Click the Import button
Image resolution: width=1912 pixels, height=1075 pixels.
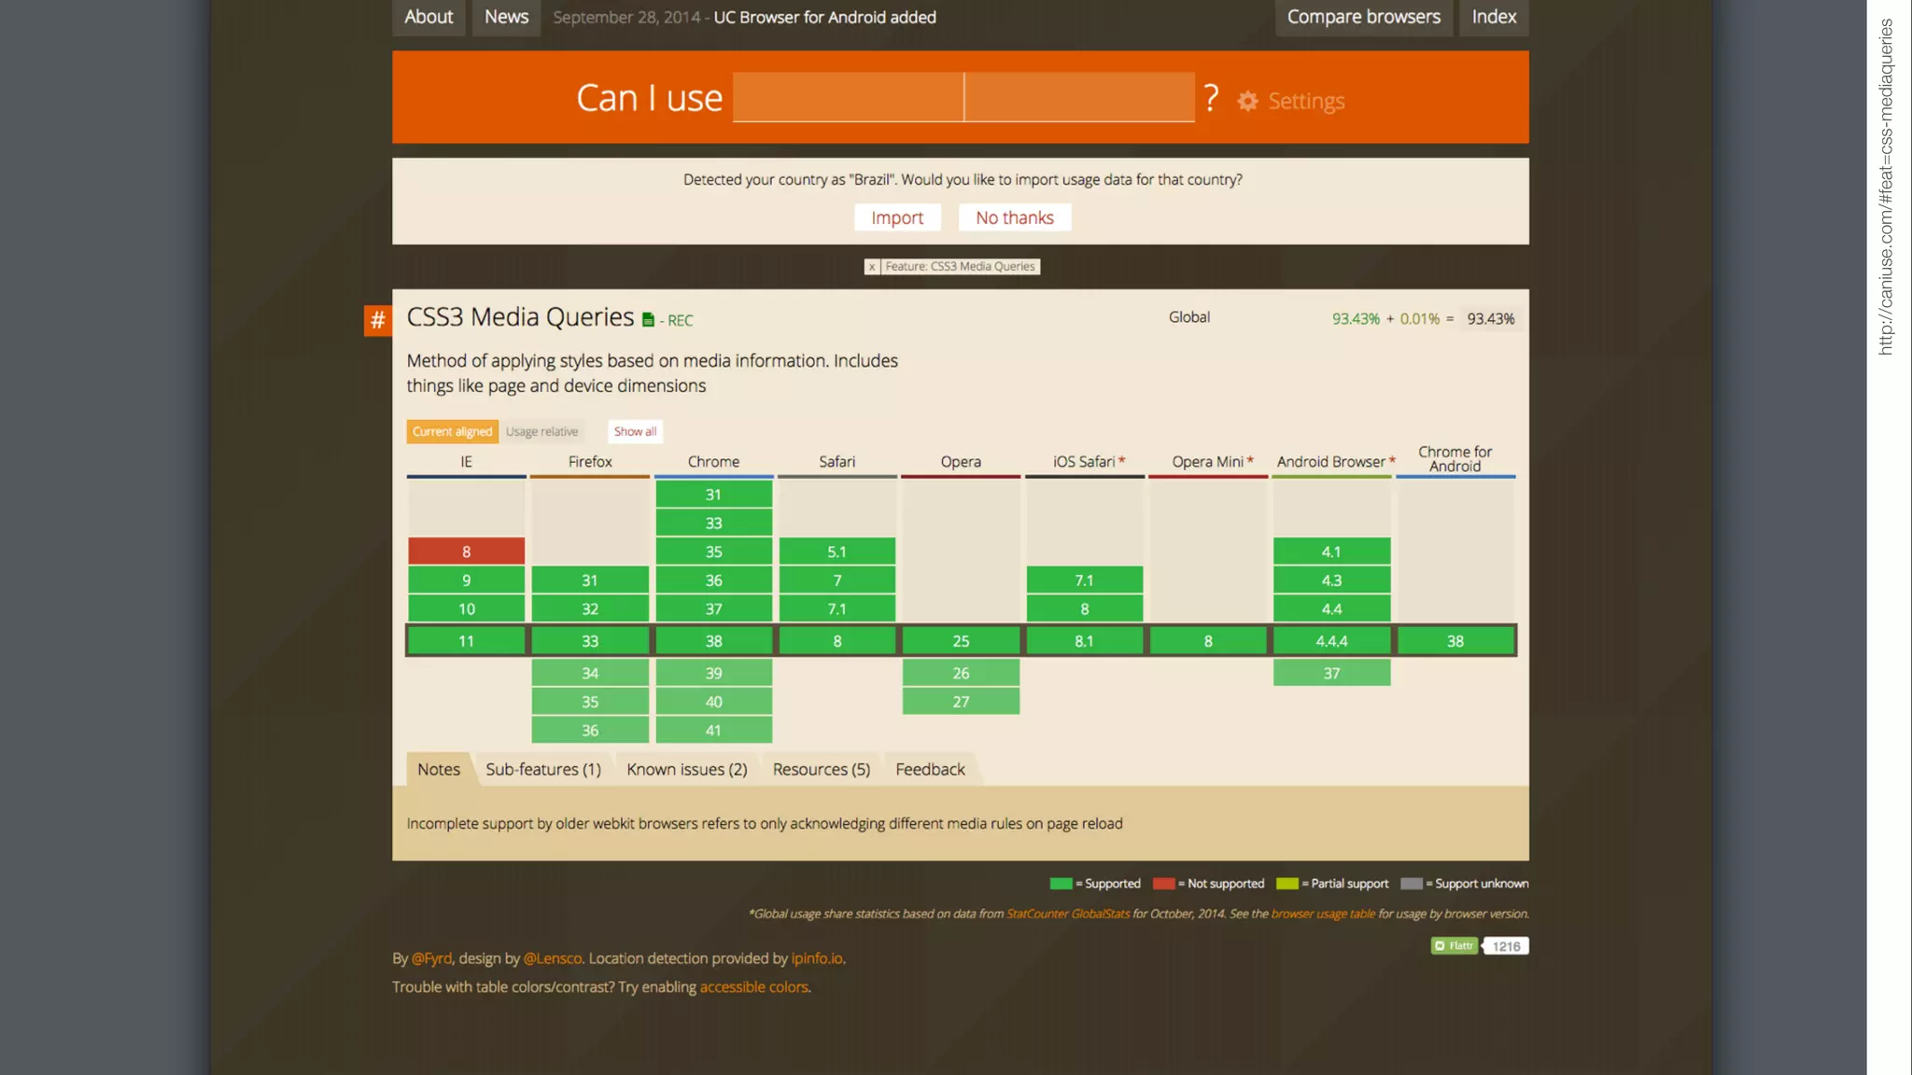[897, 217]
